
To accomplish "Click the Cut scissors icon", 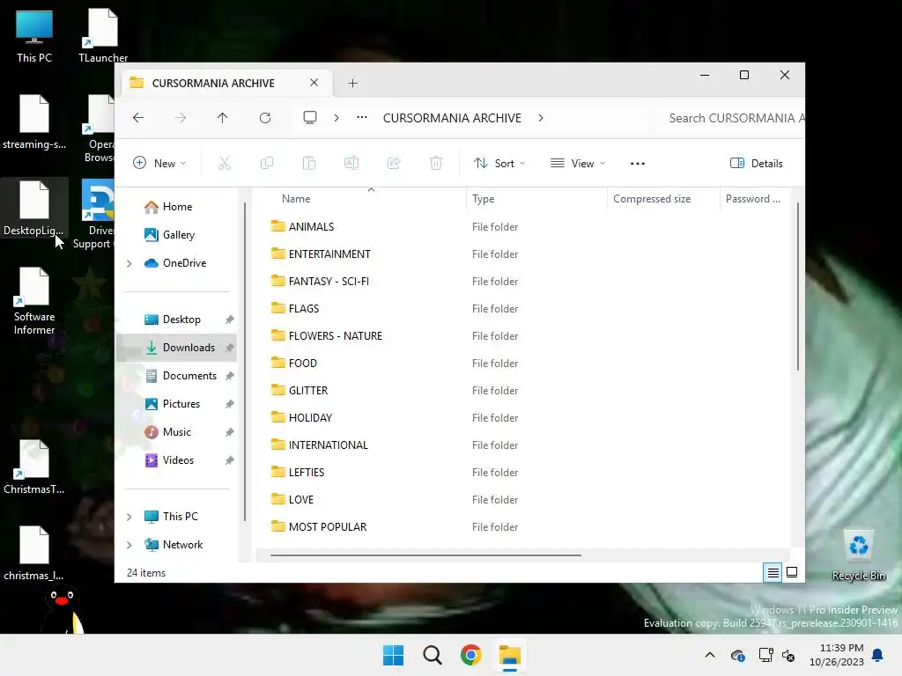I will click(x=225, y=163).
